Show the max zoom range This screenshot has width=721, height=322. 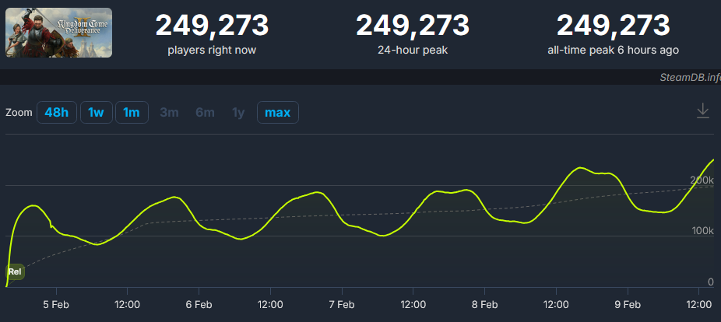pos(277,113)
